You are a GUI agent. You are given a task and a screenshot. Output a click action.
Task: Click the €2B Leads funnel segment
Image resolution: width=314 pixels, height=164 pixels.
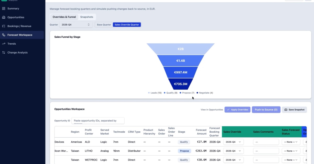[181, 49]
